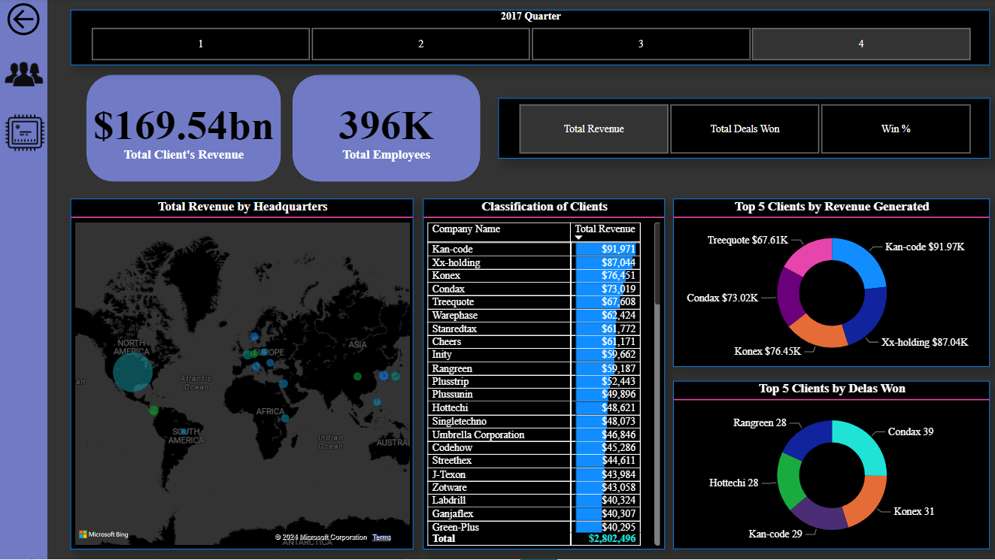Select Quarter 2 slicer button

(420, 44)
